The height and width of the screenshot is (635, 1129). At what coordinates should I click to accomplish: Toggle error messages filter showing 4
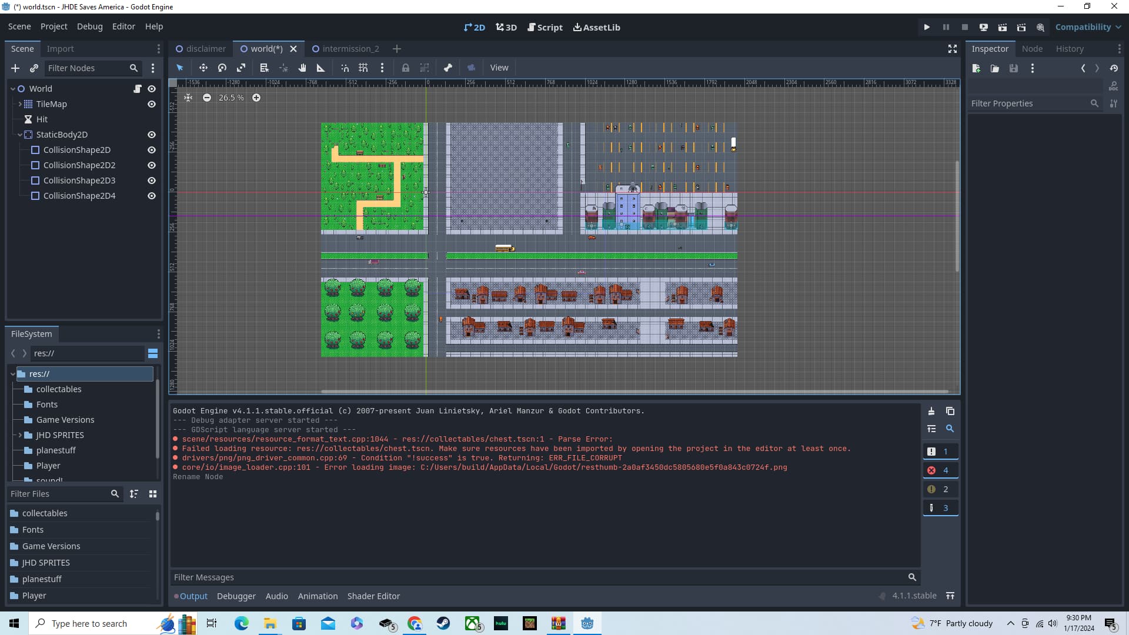[940, 470]
